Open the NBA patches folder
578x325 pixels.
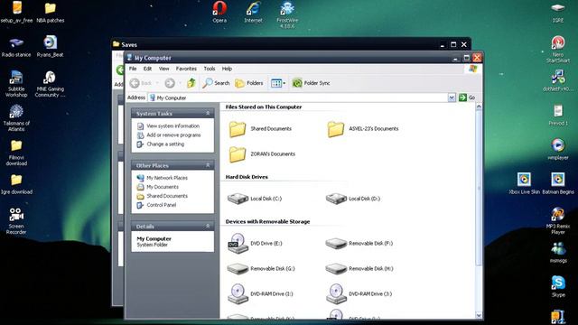51,12
